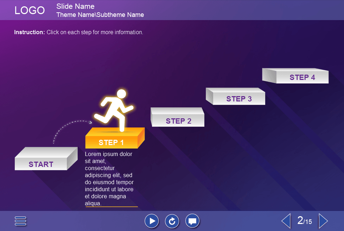This screenshot has width=344, height=231.
Task: Open the STEP 3 block
Action: (x=235, y=96)
